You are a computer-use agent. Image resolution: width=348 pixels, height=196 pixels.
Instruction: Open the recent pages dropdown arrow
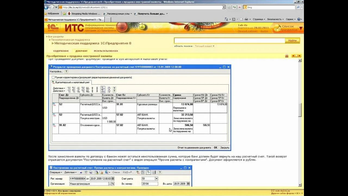point(56,7)
